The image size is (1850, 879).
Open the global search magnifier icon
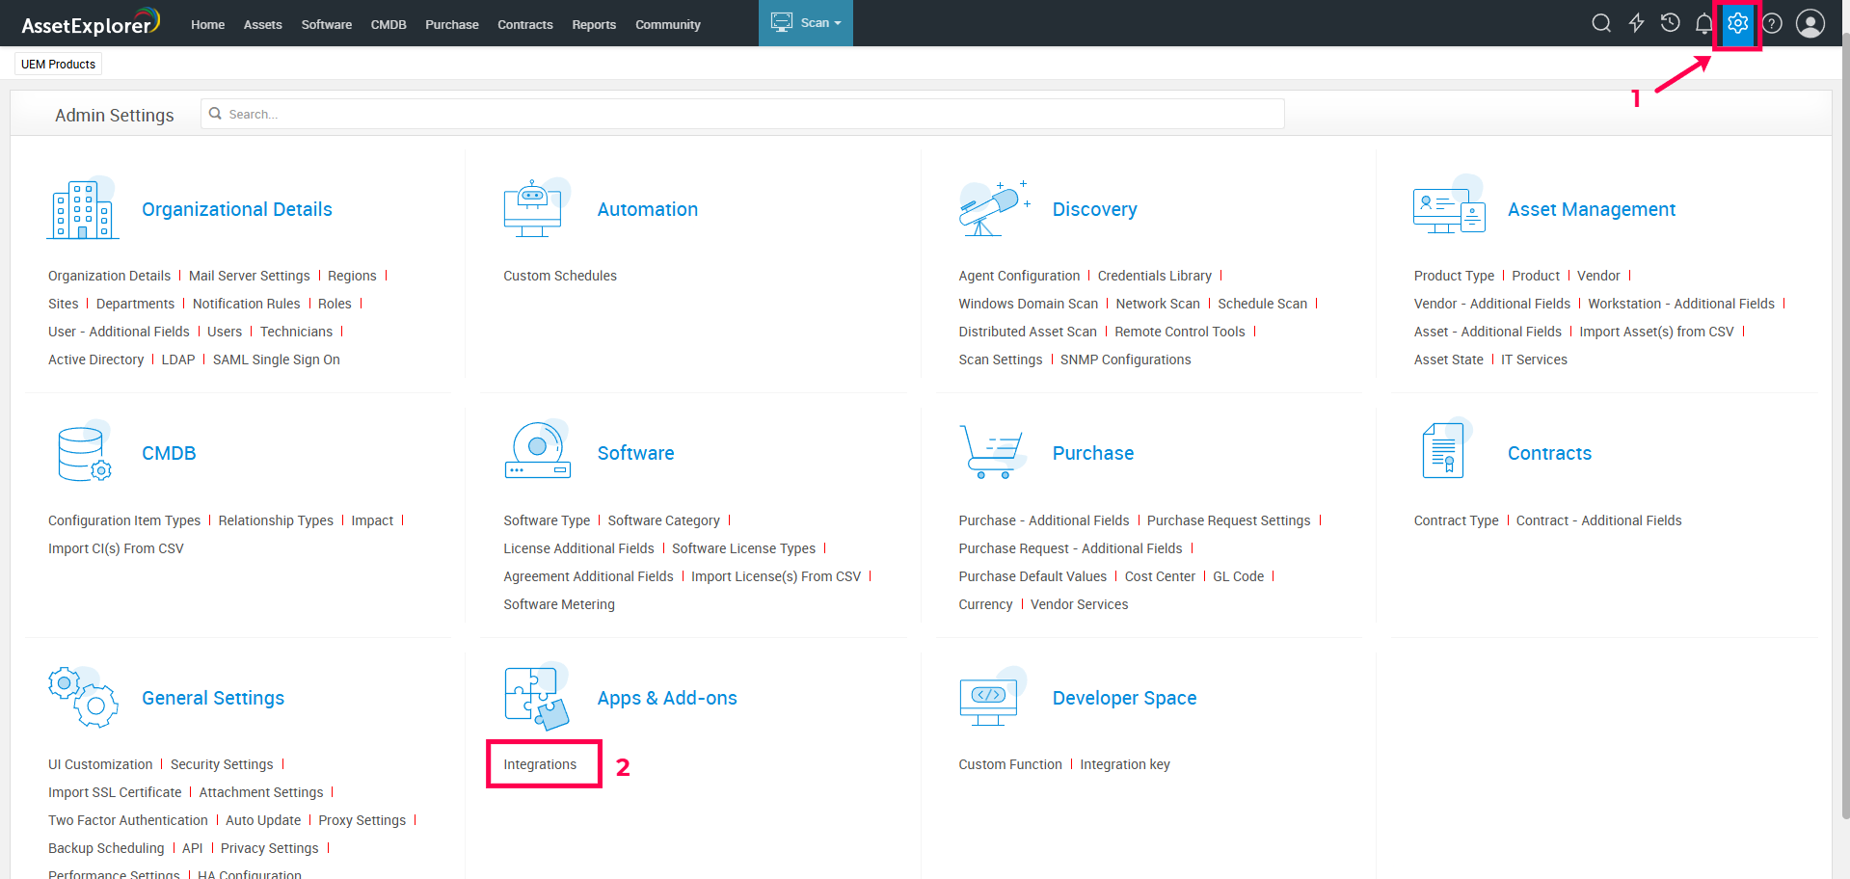(1601, 23)
